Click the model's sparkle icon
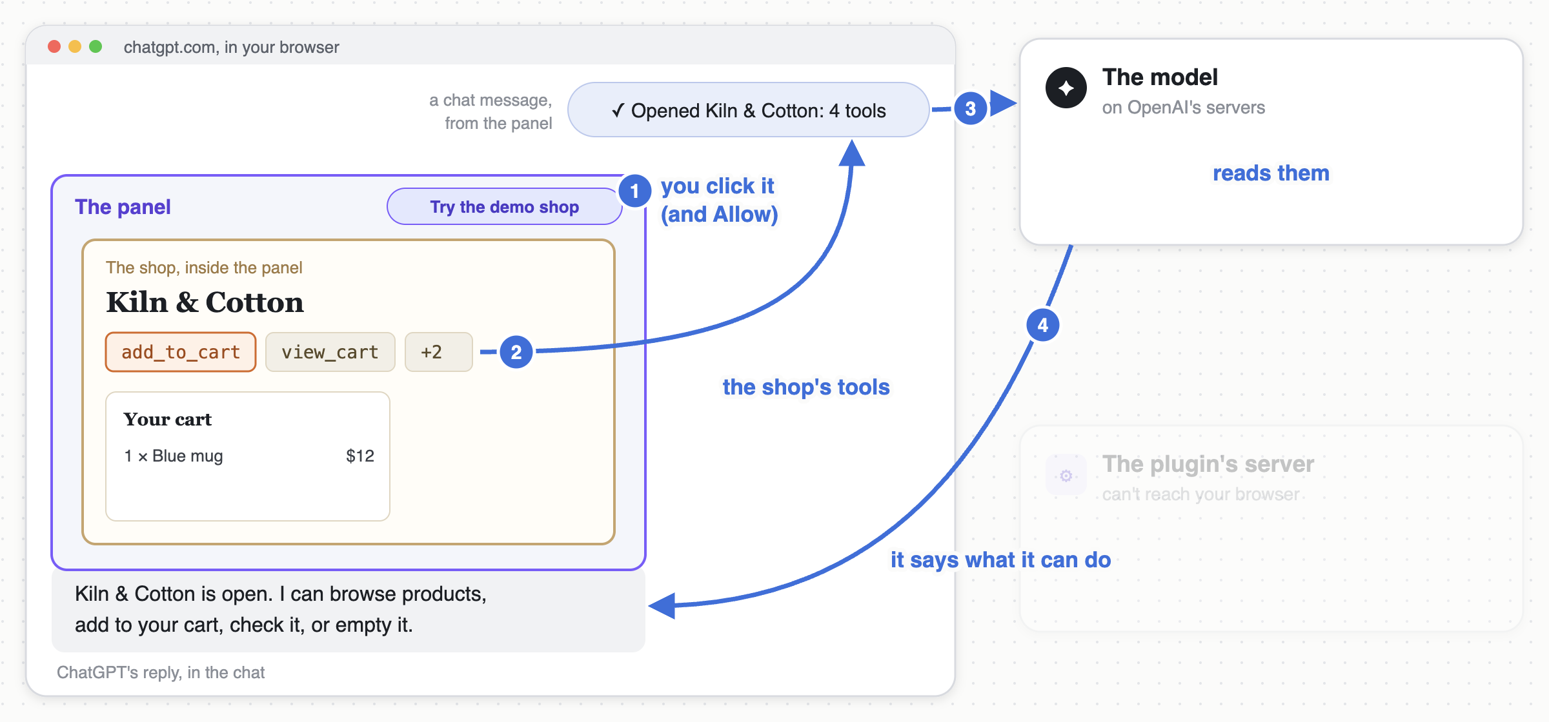Image resolution: width=1549 pixels, height=722 pixels. point(1066,88)
